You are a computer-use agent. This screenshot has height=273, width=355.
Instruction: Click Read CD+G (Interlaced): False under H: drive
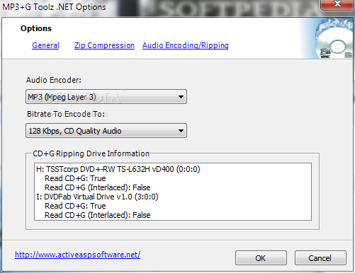pyautogui.click(x=98, y=187)
